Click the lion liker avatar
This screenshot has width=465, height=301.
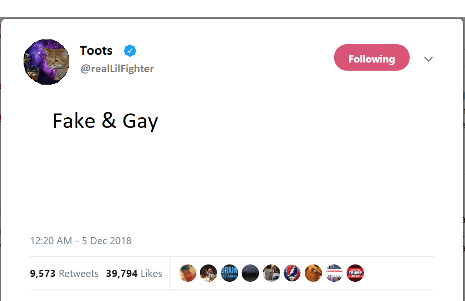[x=313, y=273]
